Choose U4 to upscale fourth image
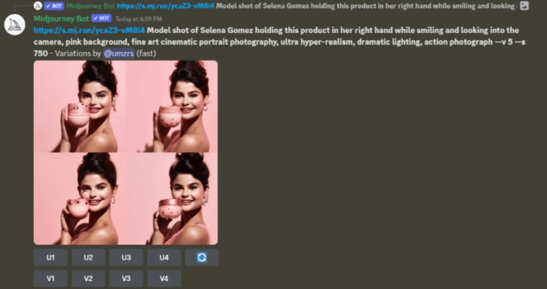This screenshot has height=289, width=547. coord(164,257)
